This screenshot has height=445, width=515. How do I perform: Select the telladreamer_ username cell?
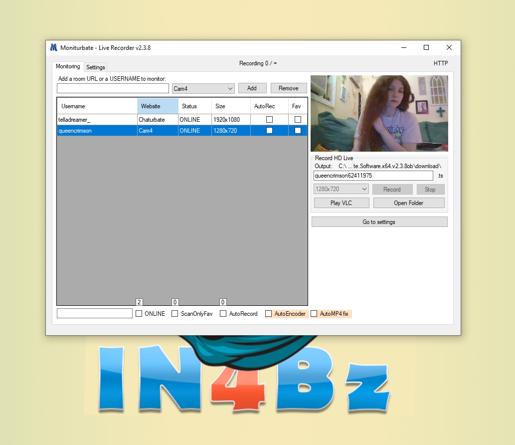coord(97,120)
